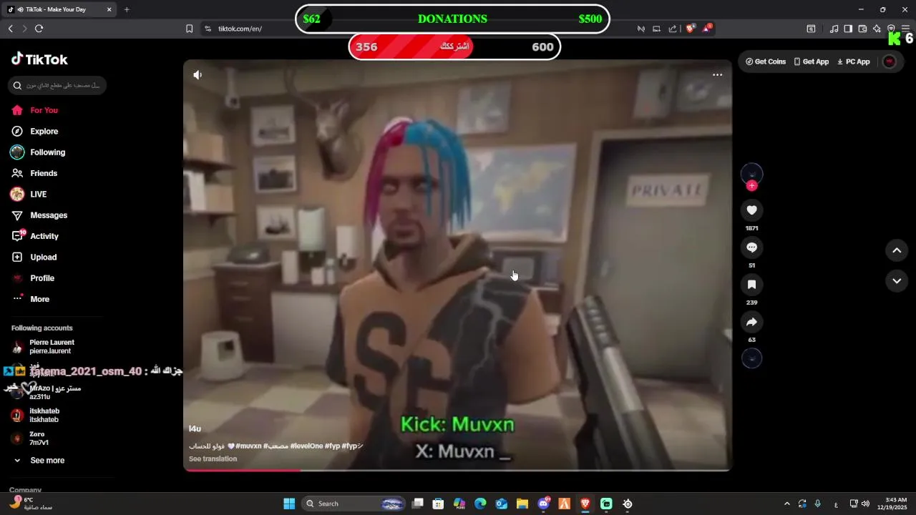Open the video comments
Image resolution: width=916 pixels, height=515 pixels.
click(x=751, y=247)
